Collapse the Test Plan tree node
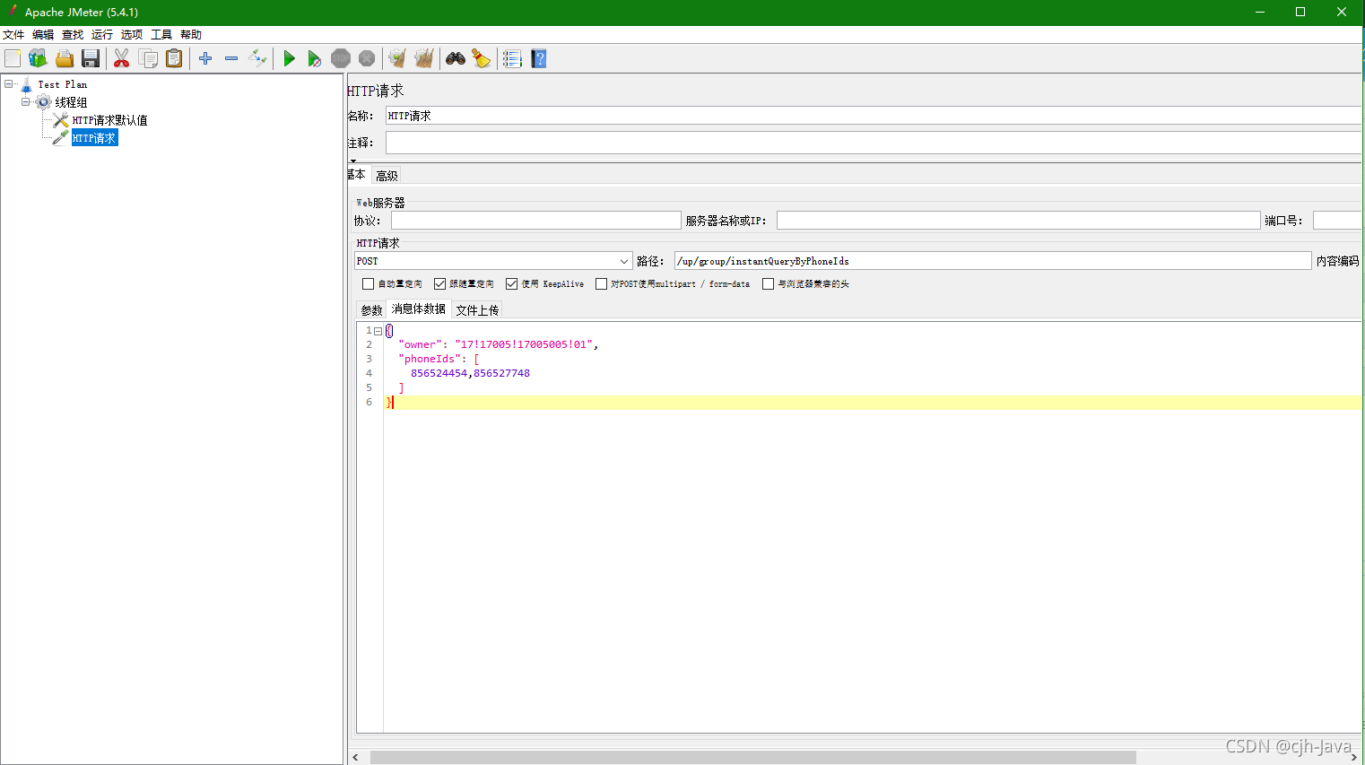1365x765 pixels. pos(9,84)
